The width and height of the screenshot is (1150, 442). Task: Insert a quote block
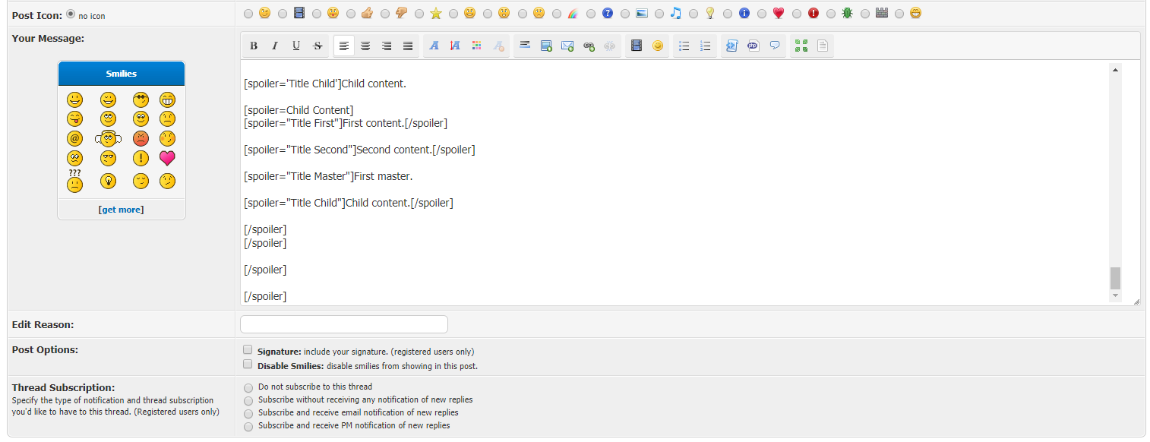(x=775, y=46)
